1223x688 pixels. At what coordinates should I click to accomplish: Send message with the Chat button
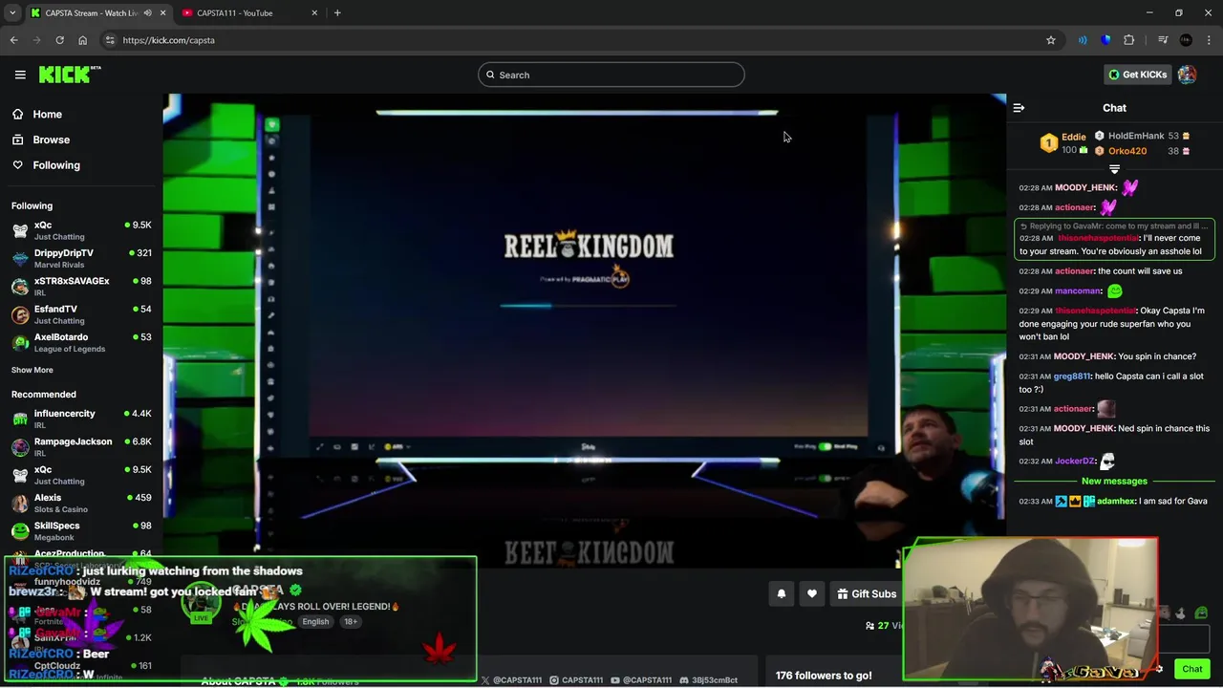(x=1191, y=669)
